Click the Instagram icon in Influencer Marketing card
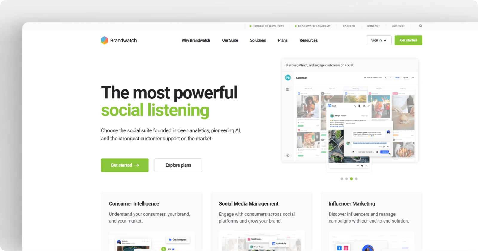Image resolution: width=478 pixels, height=251 pixels. pyautogui.click(x=346, y=248)
